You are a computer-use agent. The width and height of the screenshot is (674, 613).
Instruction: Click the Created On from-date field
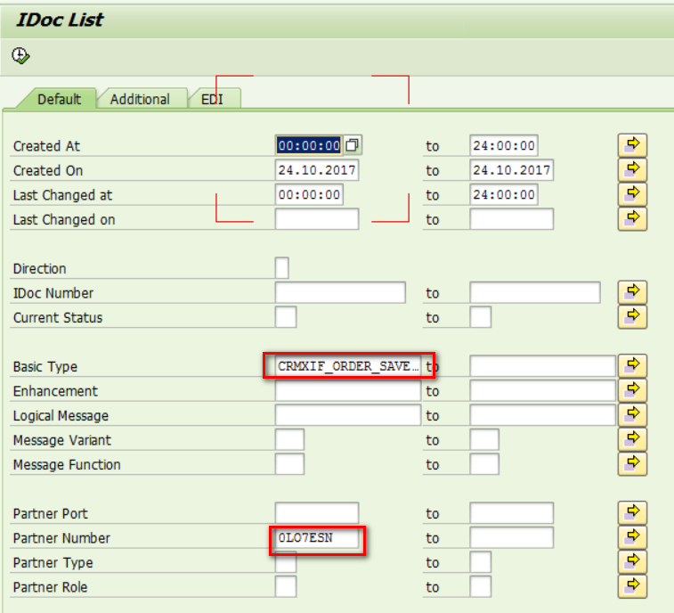(317, 170)
